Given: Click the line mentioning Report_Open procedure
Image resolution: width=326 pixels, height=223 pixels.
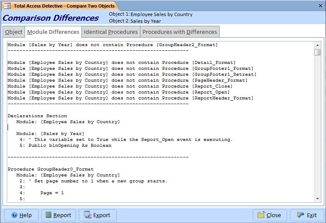Looking at the screenshot, I should click(x=119, y=92).
